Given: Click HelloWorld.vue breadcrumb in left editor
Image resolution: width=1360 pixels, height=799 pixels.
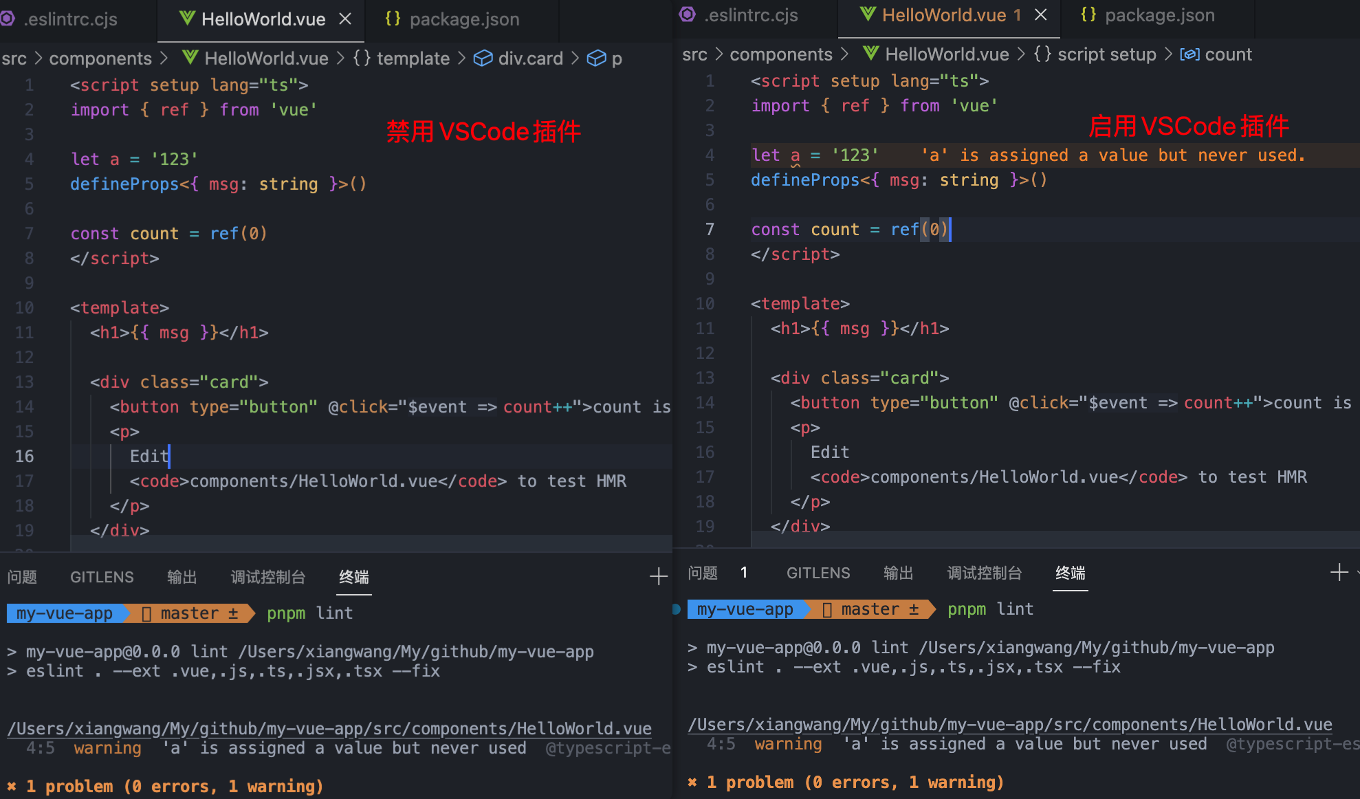Looking at the screenshot, I should pos(266,58).
